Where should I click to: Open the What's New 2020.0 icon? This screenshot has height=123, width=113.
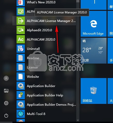(x=21, y=3)
